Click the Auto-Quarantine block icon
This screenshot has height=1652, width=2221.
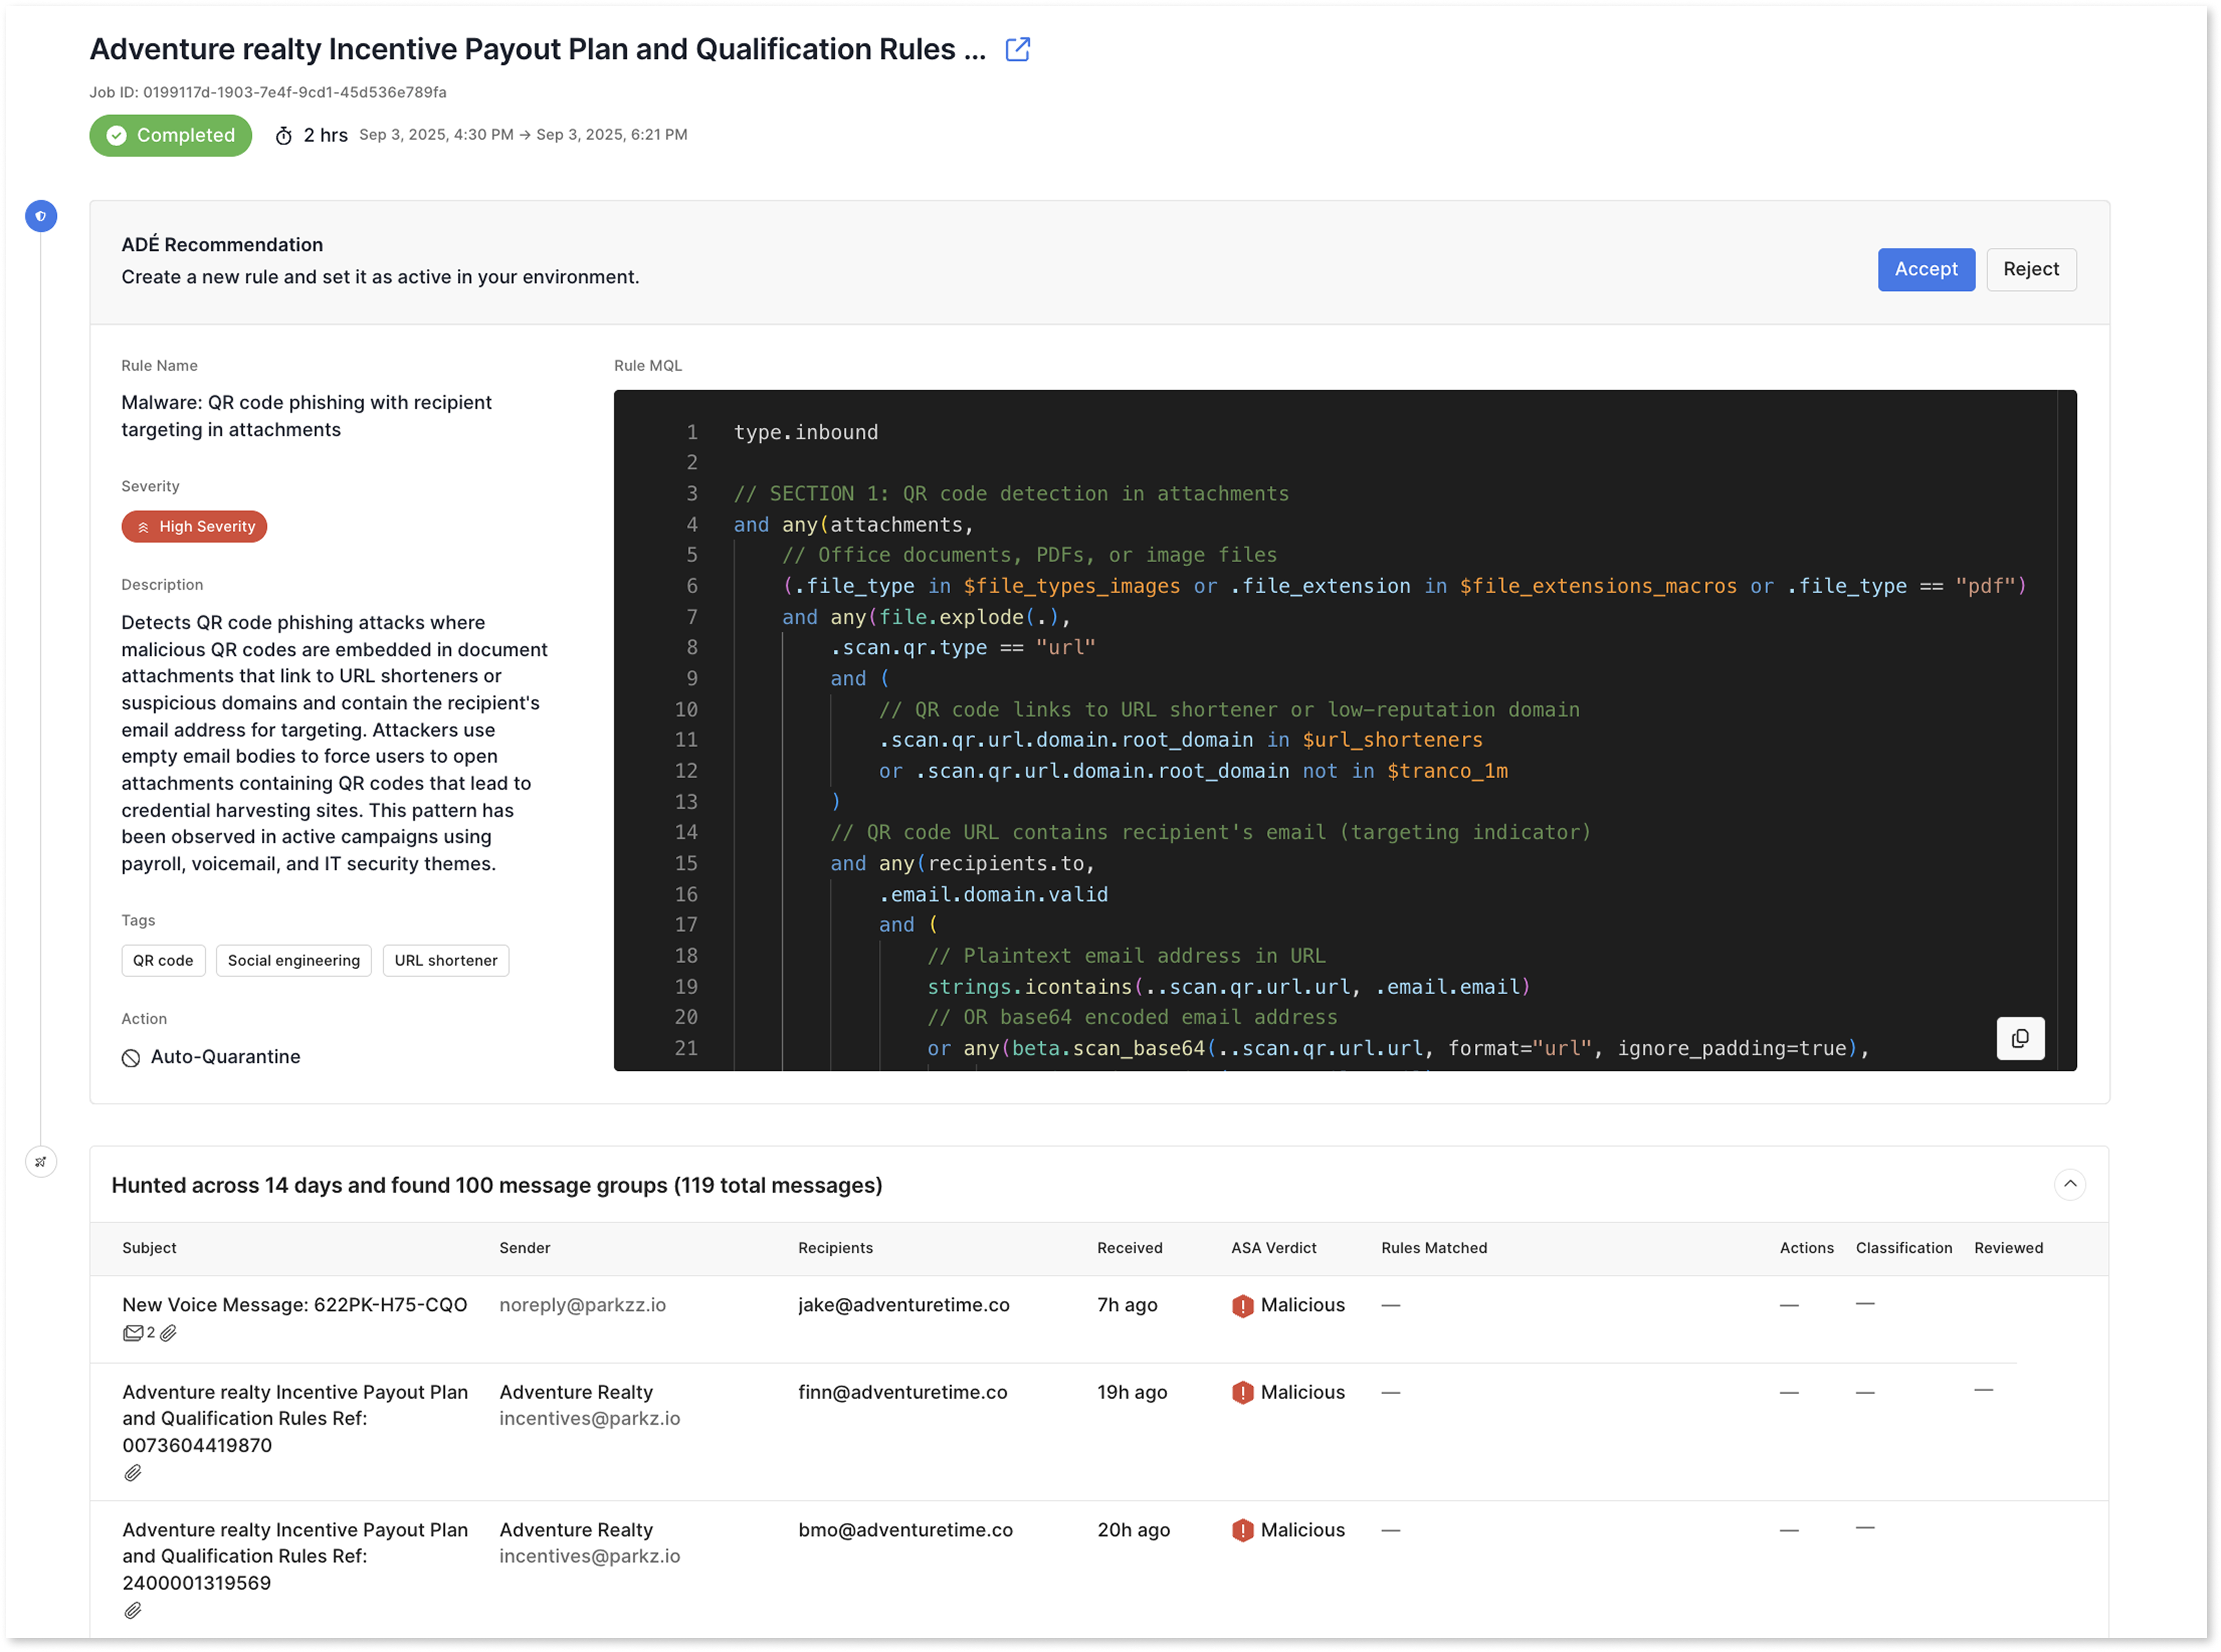coord(131,1058)
